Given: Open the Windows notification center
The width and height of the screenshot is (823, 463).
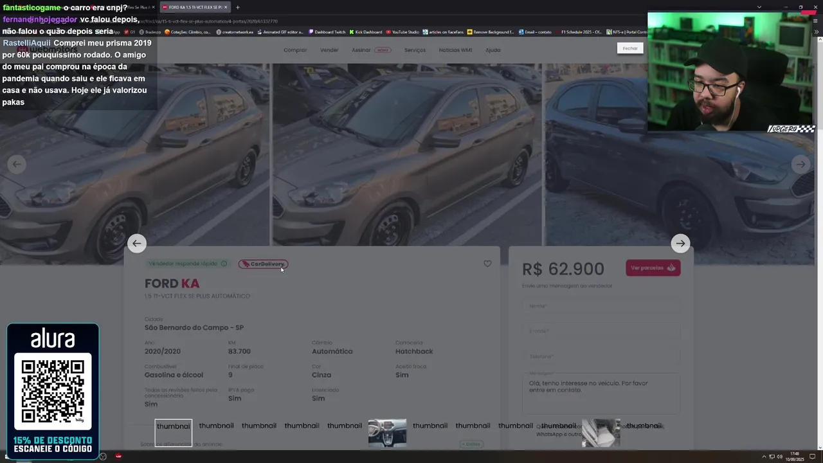Looking at the screenshot, I should [x=813, y=457].
